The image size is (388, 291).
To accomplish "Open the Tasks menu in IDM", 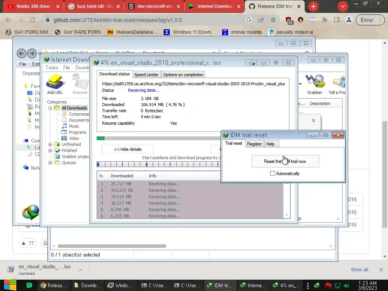I will pyautogui.click(x=52, y=67).
